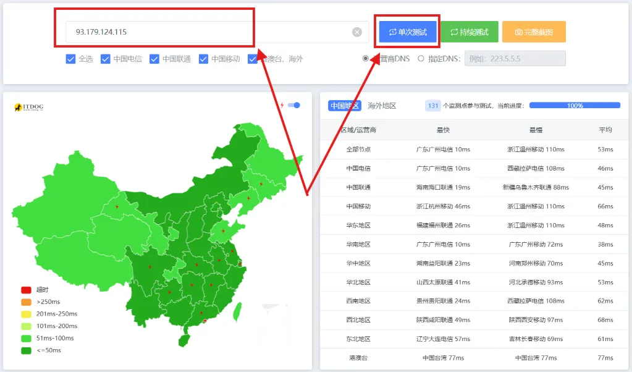
Task: Click the 贵州贵阳联通 24ms cell
Action: tap(443, 301)
